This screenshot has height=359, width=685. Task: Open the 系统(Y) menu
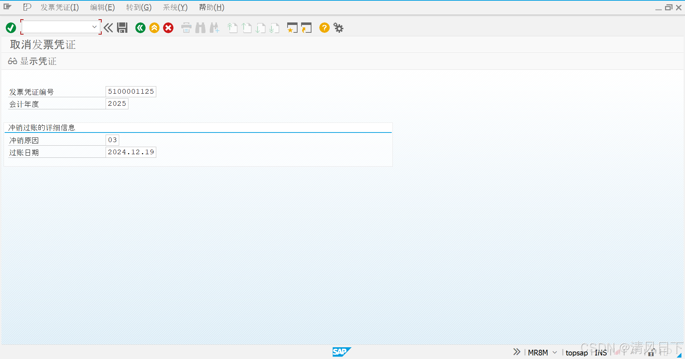[175, 7]
